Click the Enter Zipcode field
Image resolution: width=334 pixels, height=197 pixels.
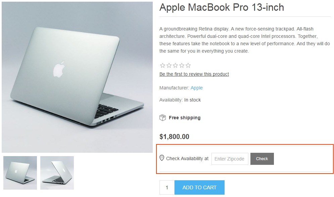(230, 159)
